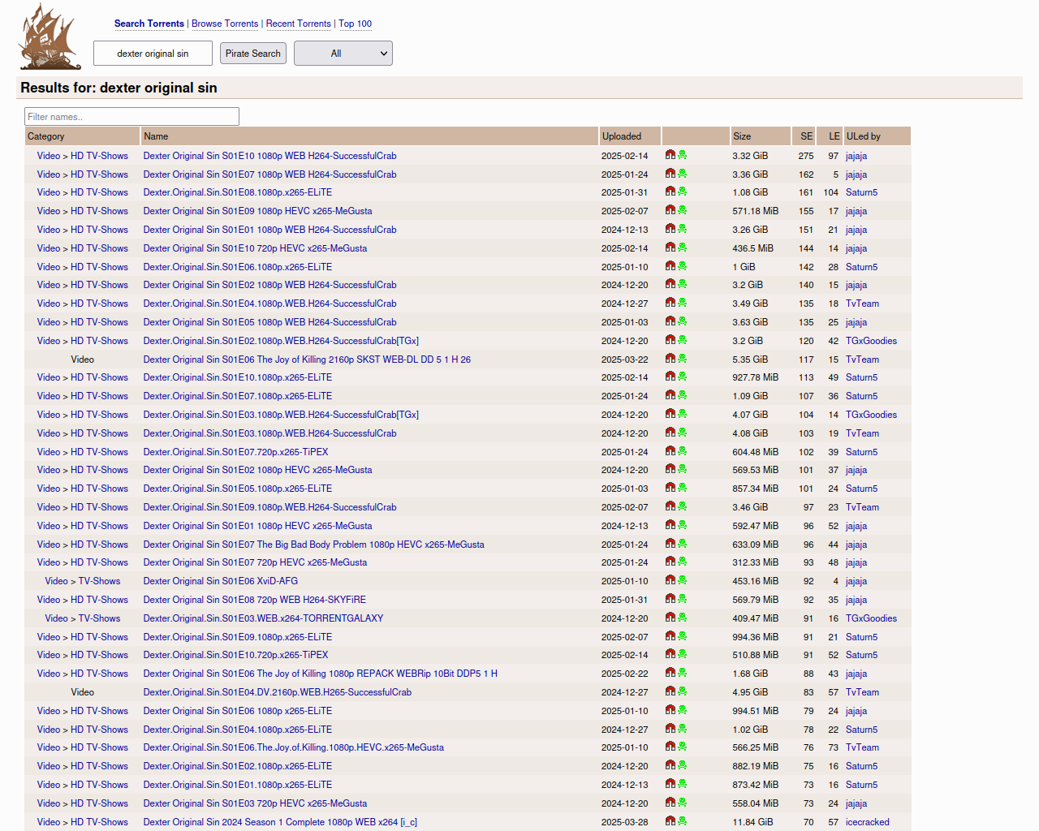
Task: Click skull icon for Season 1 Complete 1080p row
Action: point(682,821)
